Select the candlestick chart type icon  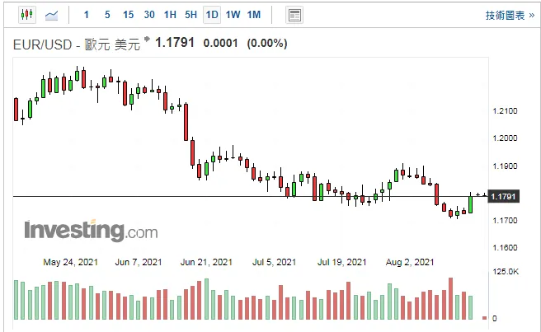[27, 15]
